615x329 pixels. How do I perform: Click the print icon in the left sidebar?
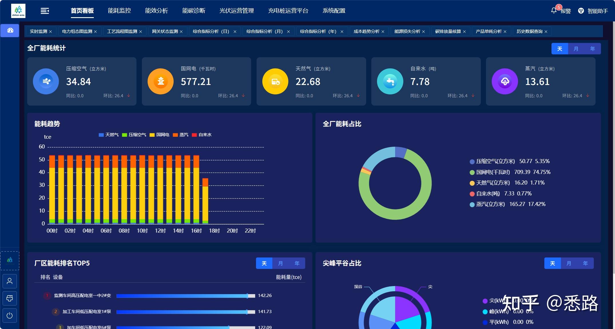[x=10, y=298]
